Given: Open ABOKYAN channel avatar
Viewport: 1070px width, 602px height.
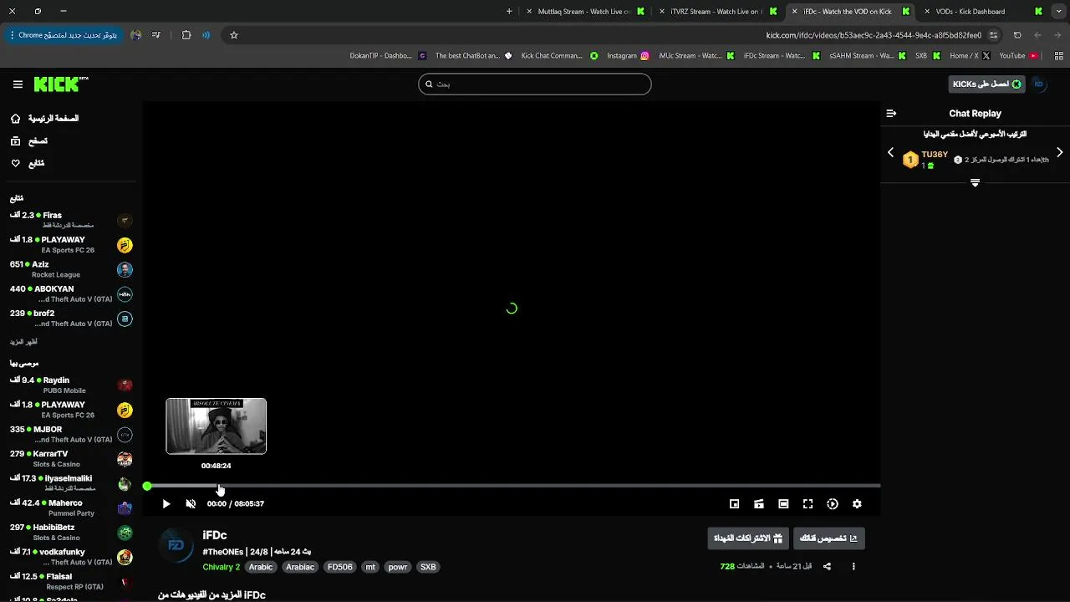Looking at the screenshot, I should 125,294.
